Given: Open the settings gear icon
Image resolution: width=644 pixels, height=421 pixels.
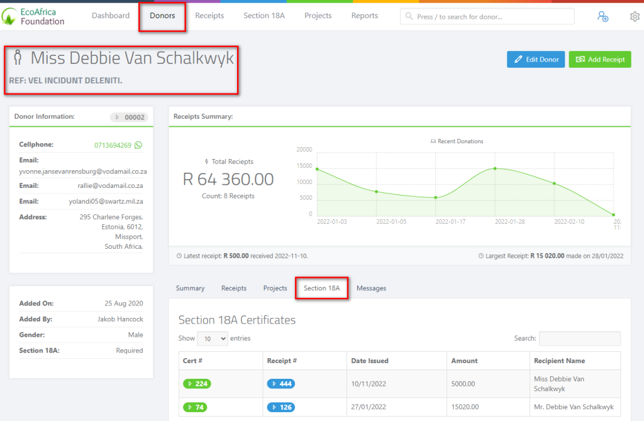Looking at the screenshot, I should coord(635,16).
